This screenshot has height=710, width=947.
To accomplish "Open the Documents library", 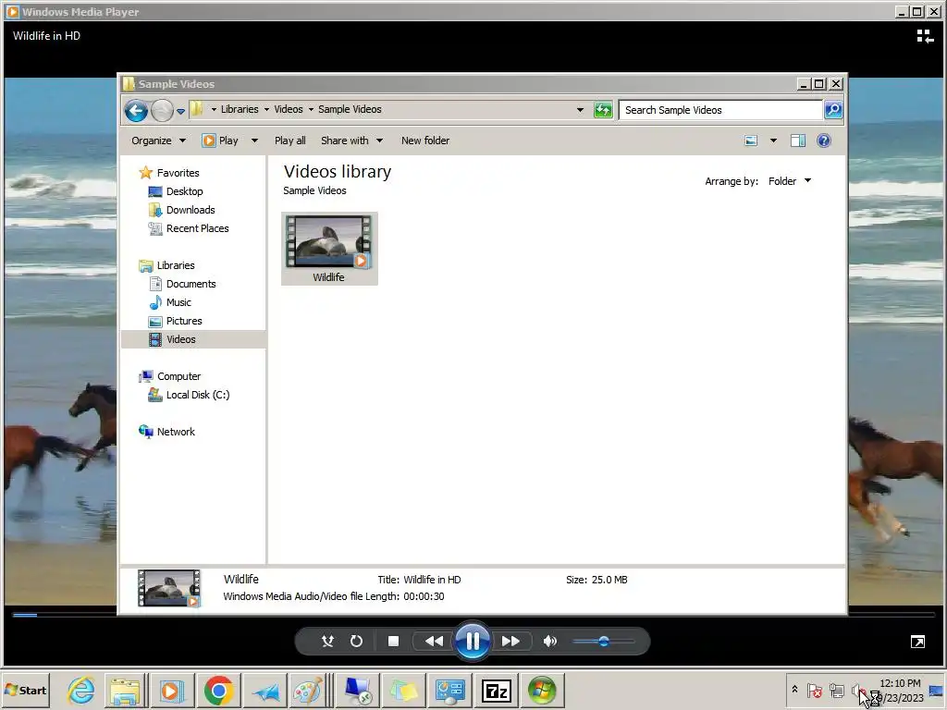I will coord(191,284).
